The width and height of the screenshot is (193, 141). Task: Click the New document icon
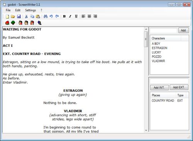7,16
